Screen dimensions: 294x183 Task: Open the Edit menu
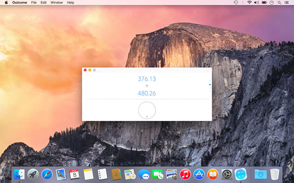pyautogui.click(x=44, y=2)
